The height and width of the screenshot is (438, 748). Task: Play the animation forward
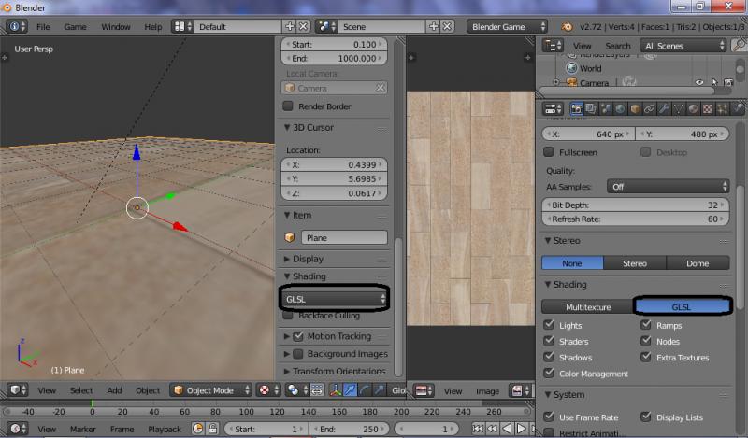coord(522,429)
